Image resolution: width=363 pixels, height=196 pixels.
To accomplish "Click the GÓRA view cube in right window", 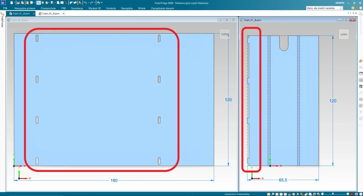I will [x=344, y=34].
